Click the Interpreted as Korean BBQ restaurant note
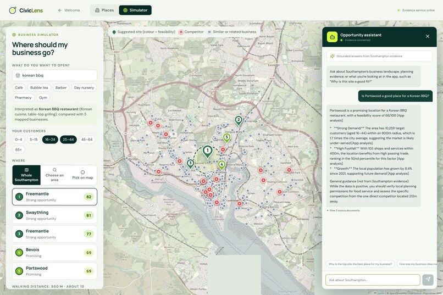This screenshot has width=443, height=295. 54,114
